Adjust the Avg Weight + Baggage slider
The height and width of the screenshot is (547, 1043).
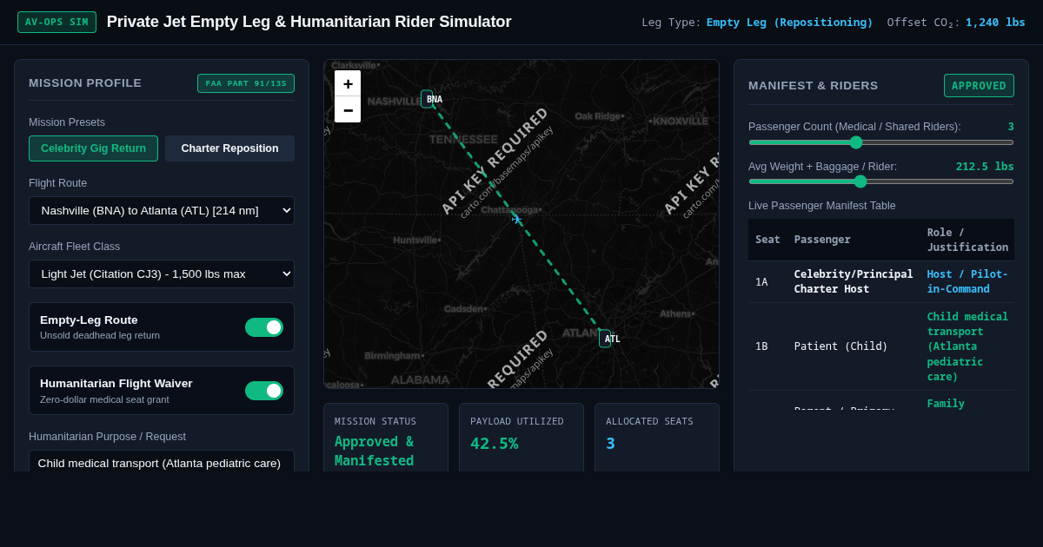click(x=881, y=181)
